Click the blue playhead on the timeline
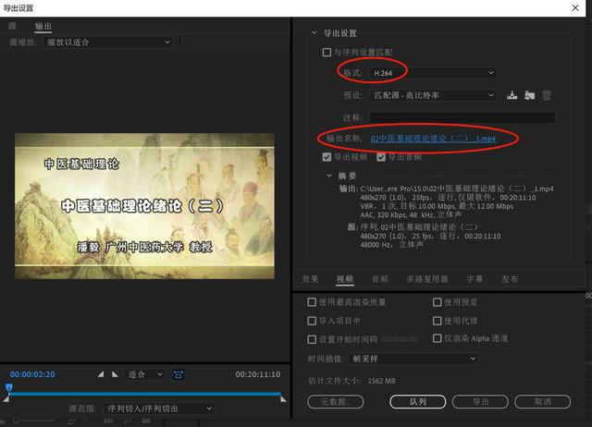 pos(8,388)
